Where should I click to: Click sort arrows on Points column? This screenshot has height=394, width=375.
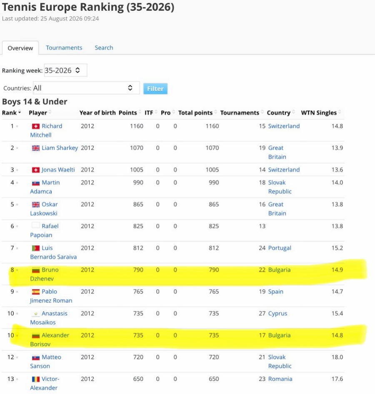tap(140, 112)
